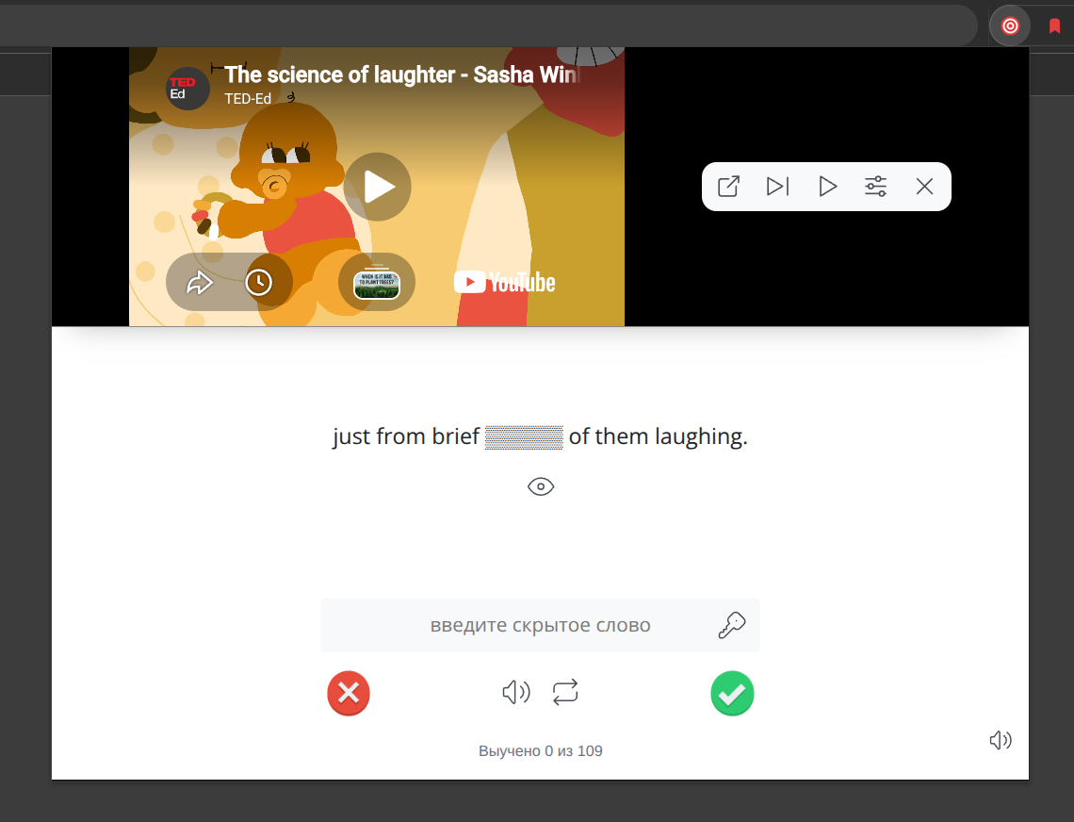Reveal hidden word with eye icon
The image size is (1074, 822).
[x=541, y=486]
